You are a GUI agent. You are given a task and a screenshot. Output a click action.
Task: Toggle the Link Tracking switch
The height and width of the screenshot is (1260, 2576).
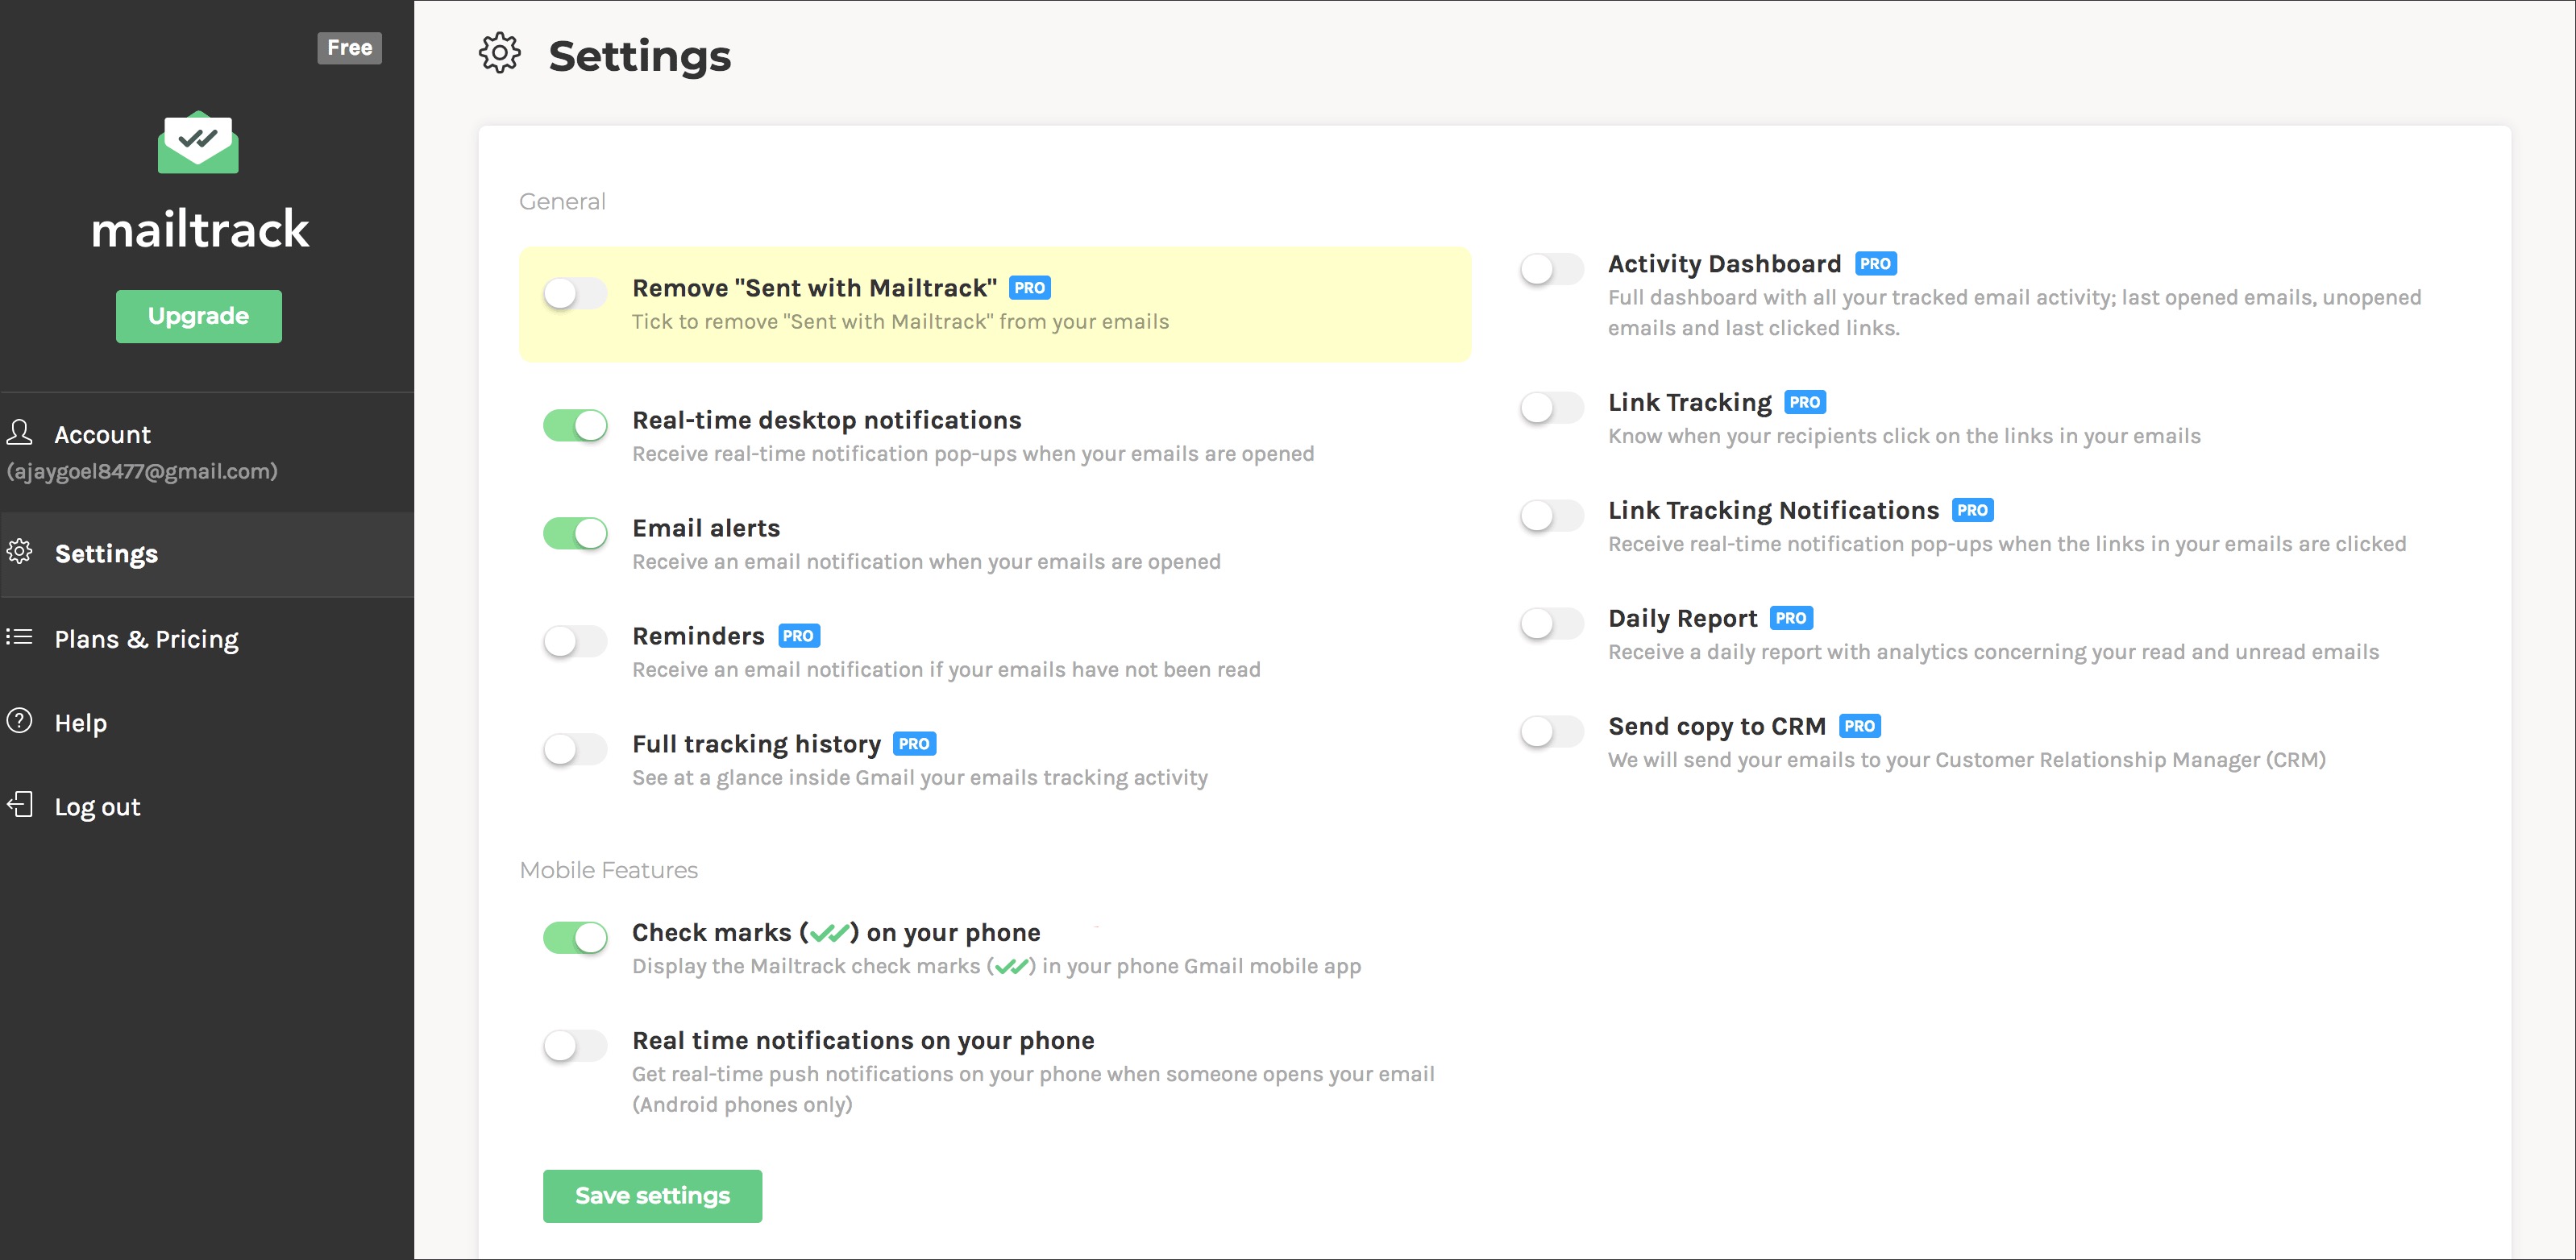click(1552, 408)
